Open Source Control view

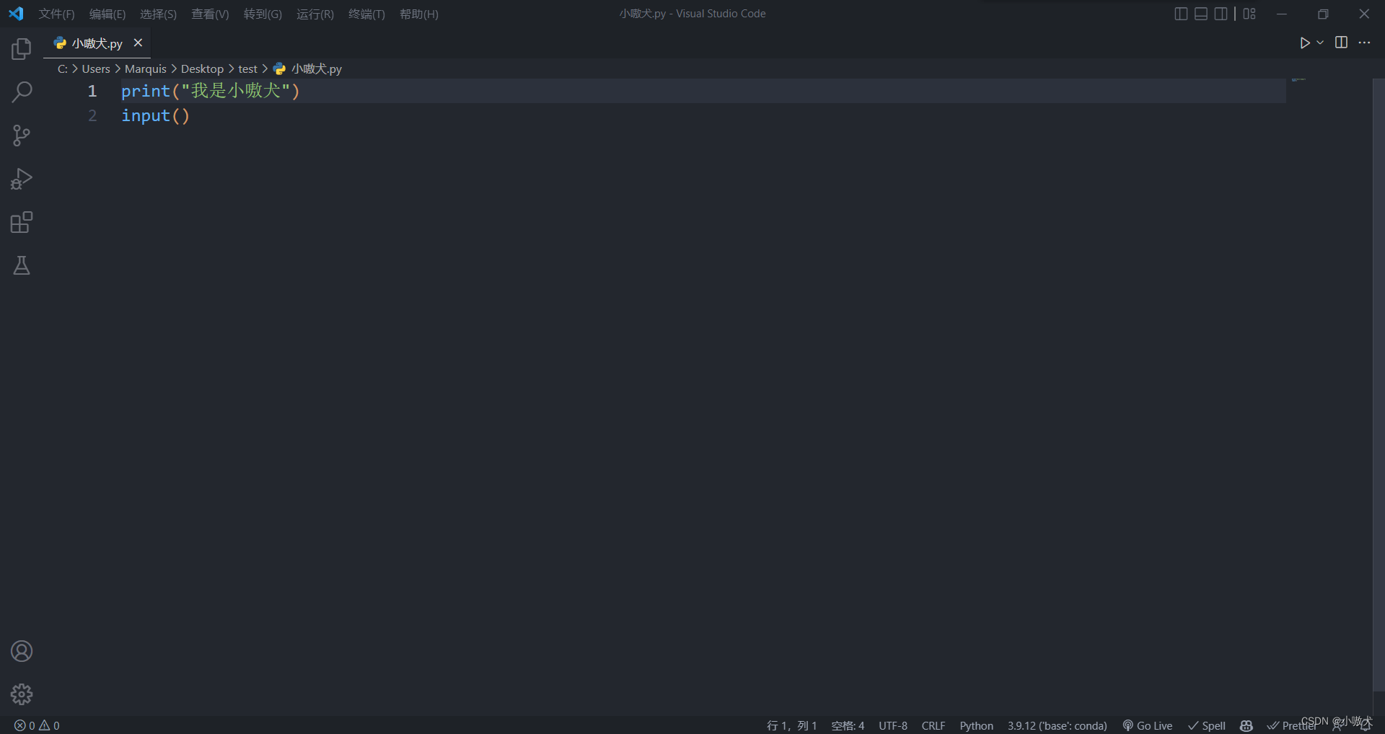pyautogui.click(x=22, y=136)
